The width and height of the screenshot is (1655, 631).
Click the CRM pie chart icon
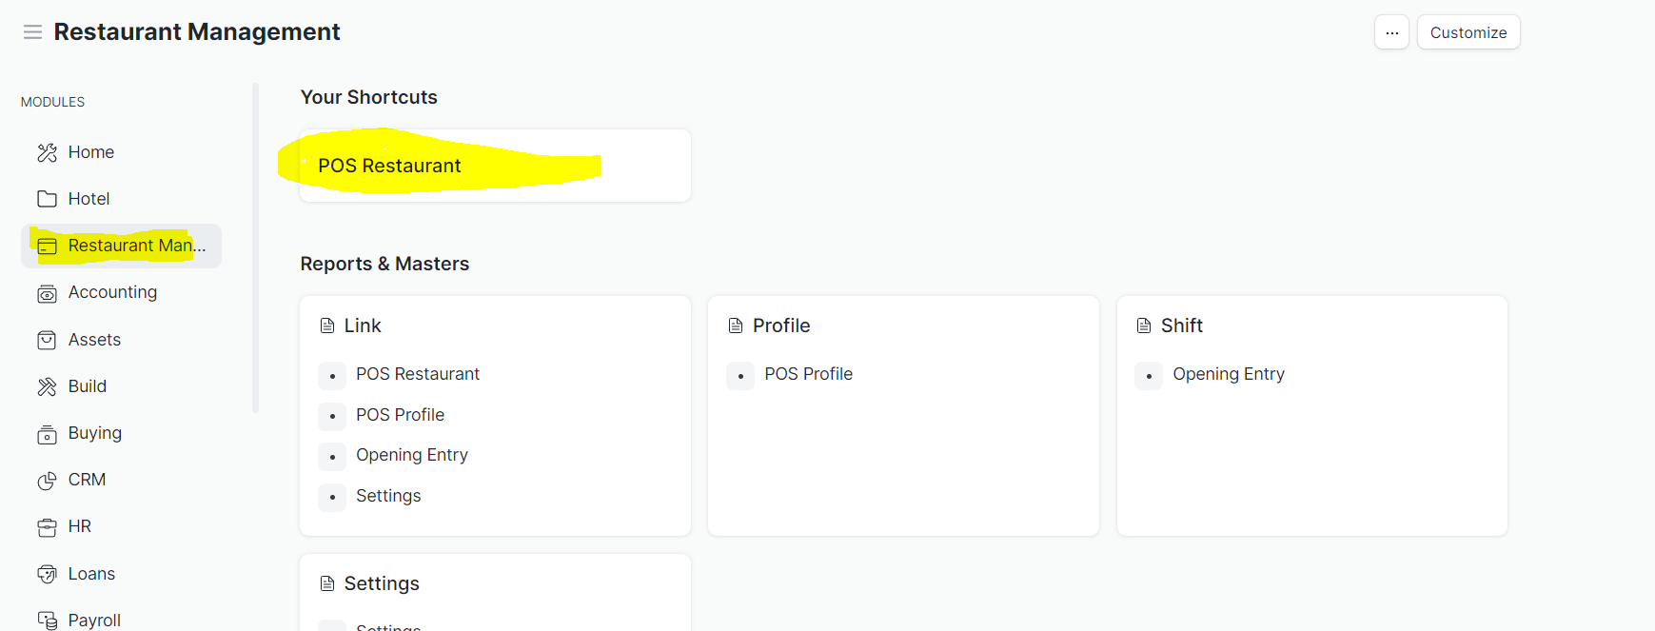[x=47, y=481]
